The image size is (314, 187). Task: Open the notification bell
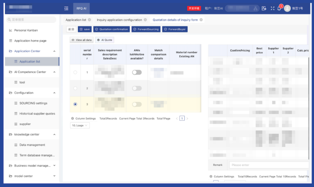(x=279, y=8)
